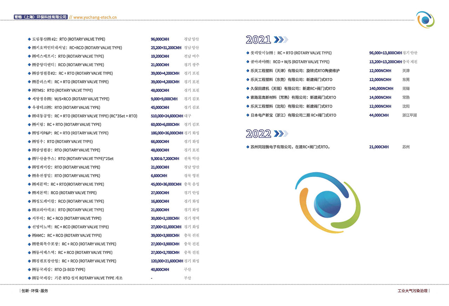Click the 14,000NCMH capacity value
The image size is (449, 306).
[380, 97]
